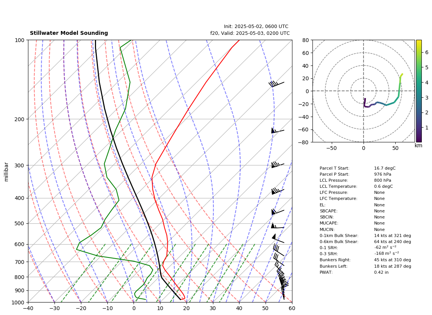Click the Parcel P Start label
Viewport: 432px width, 315px height.
pyautogui.click(x=334, y=174)
